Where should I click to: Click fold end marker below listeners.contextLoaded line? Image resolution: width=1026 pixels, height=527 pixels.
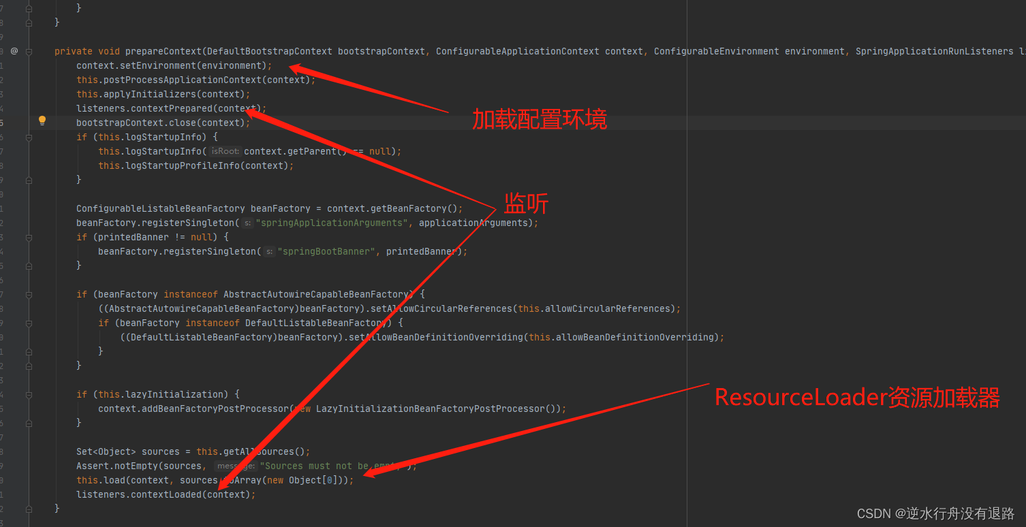tap(29, 509)
